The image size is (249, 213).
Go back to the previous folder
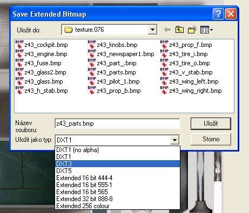(167, 30)
